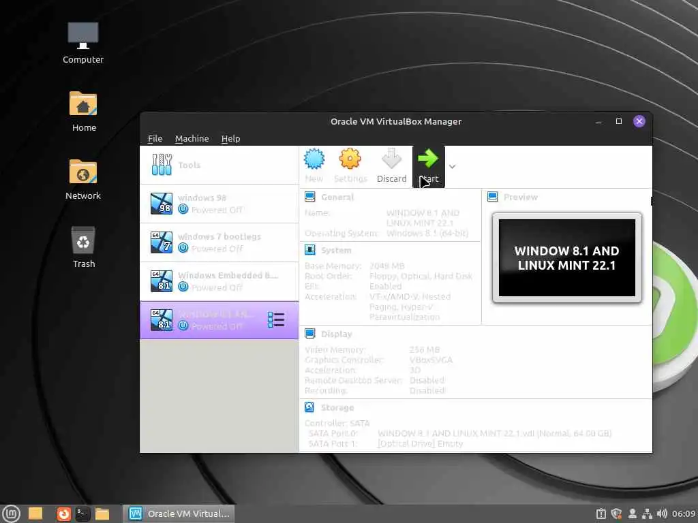Screen dimensions: 698x523
Task: Open the Home folder desktop icon
Action: (83, 111)
